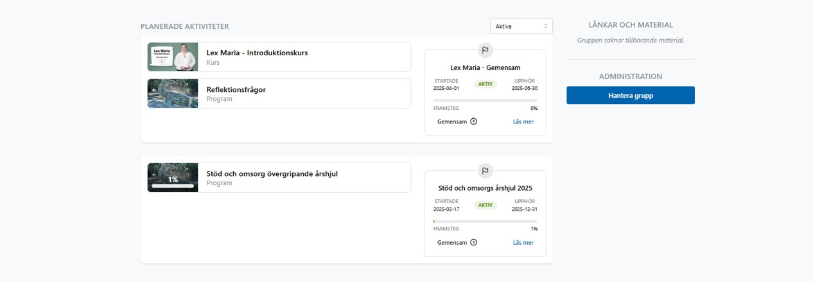
Task: Select the Lex Maria - Gemensam card heading
Action: click(485, 67)
